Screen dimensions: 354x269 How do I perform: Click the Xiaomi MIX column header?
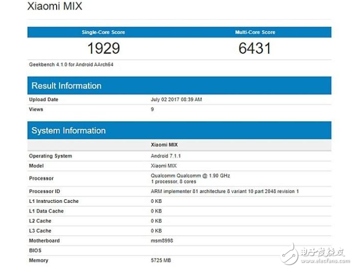coord(163,144)
